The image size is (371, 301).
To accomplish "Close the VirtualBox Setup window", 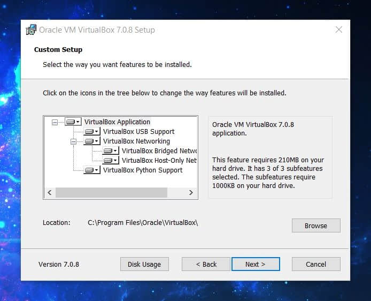I will [x=338, y=29].
